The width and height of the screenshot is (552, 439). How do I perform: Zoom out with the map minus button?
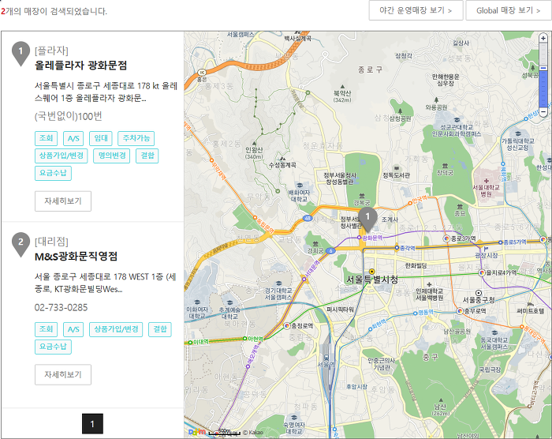543,112
